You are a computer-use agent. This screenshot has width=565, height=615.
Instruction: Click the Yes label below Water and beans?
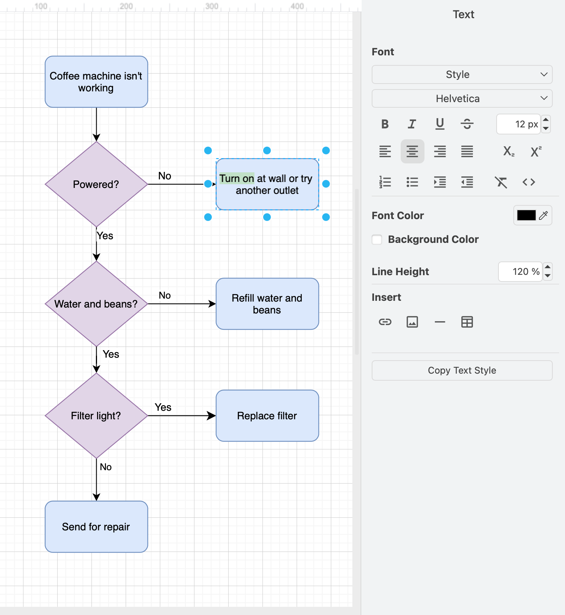pos(111,354)
